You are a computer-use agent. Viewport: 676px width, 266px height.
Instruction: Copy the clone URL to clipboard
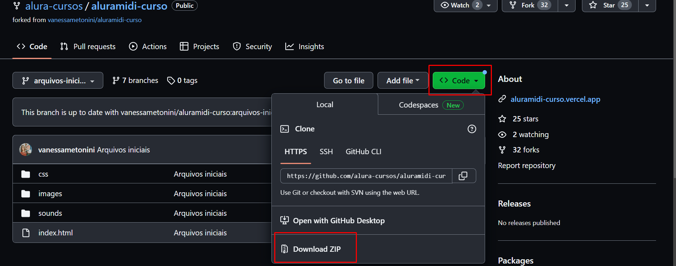click(463, 176)
